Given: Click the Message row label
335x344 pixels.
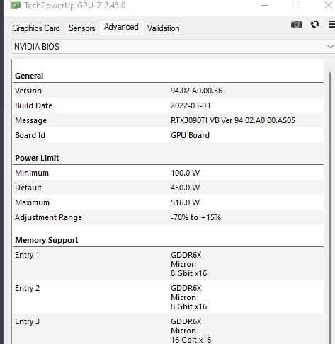Looking at the screenshot, I should [x=30, y=120].
